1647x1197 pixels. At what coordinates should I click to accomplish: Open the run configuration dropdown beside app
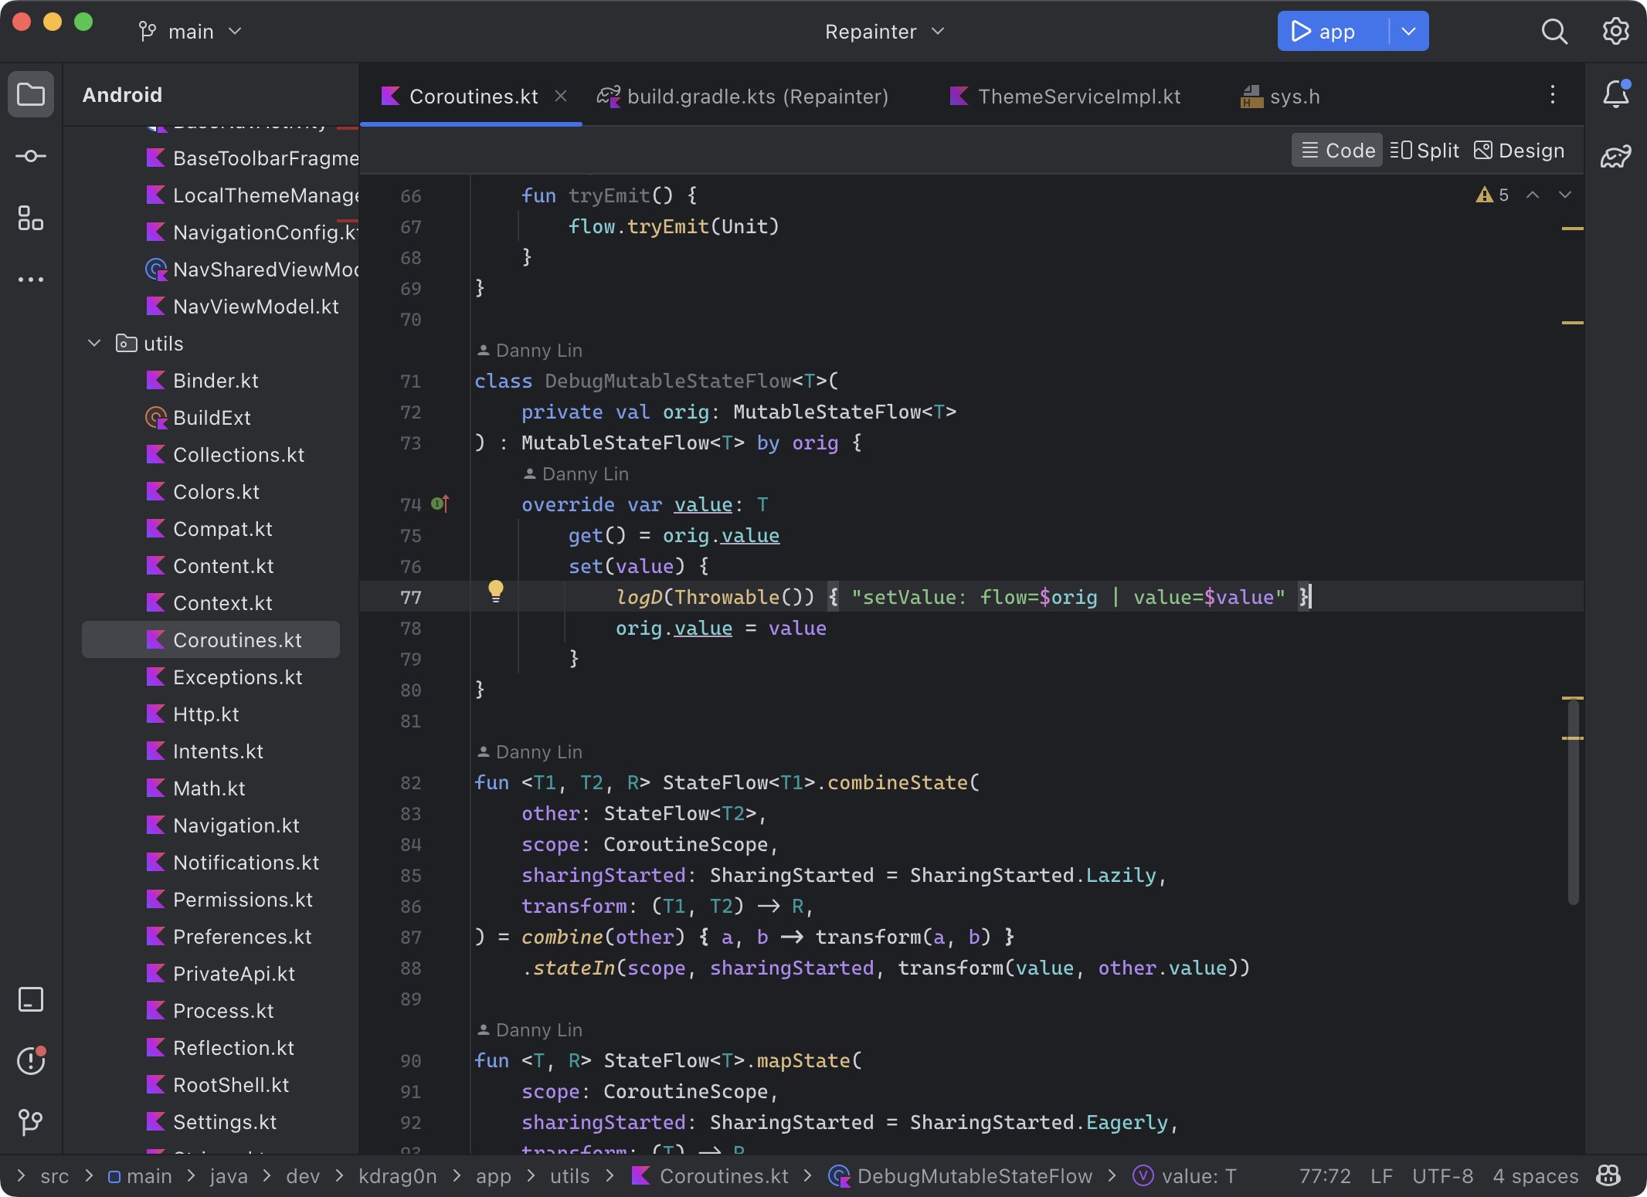(x=1408, y=31)
